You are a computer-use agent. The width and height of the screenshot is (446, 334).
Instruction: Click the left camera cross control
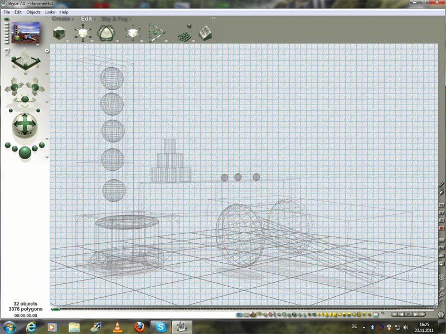click(14, 87)
